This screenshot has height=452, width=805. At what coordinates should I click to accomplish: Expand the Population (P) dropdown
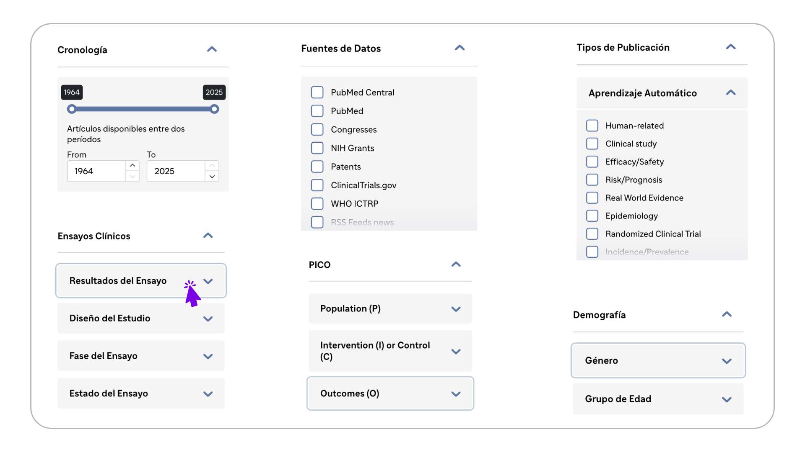(x=390, y=309)
